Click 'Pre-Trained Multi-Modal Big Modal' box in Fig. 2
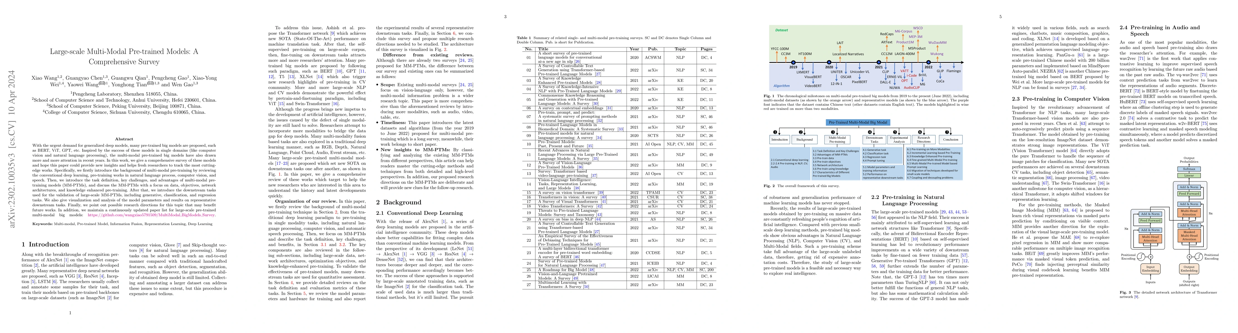 [858, 123]
